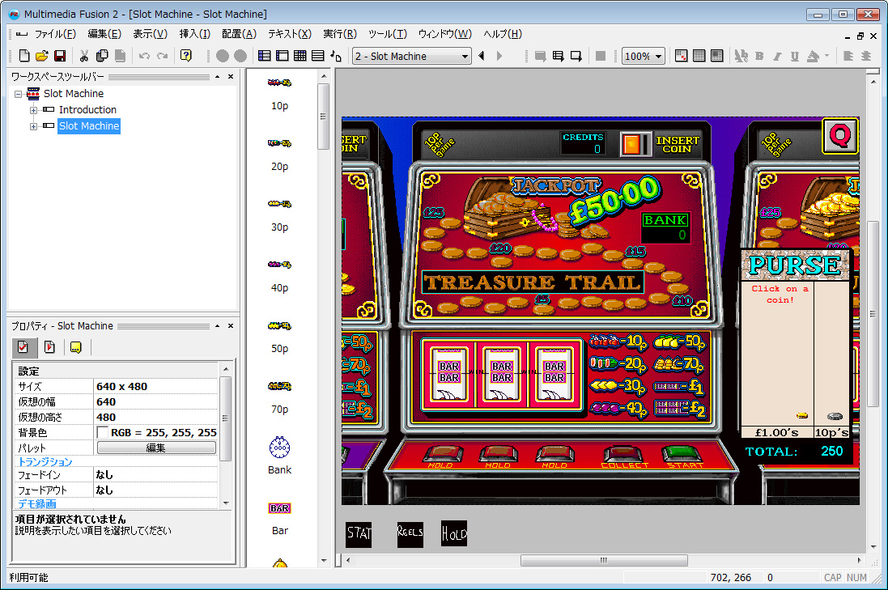Viewport: 888px width, 590px height.
Task: Click the properties panel pin arrow
Action: coord(218,325)
